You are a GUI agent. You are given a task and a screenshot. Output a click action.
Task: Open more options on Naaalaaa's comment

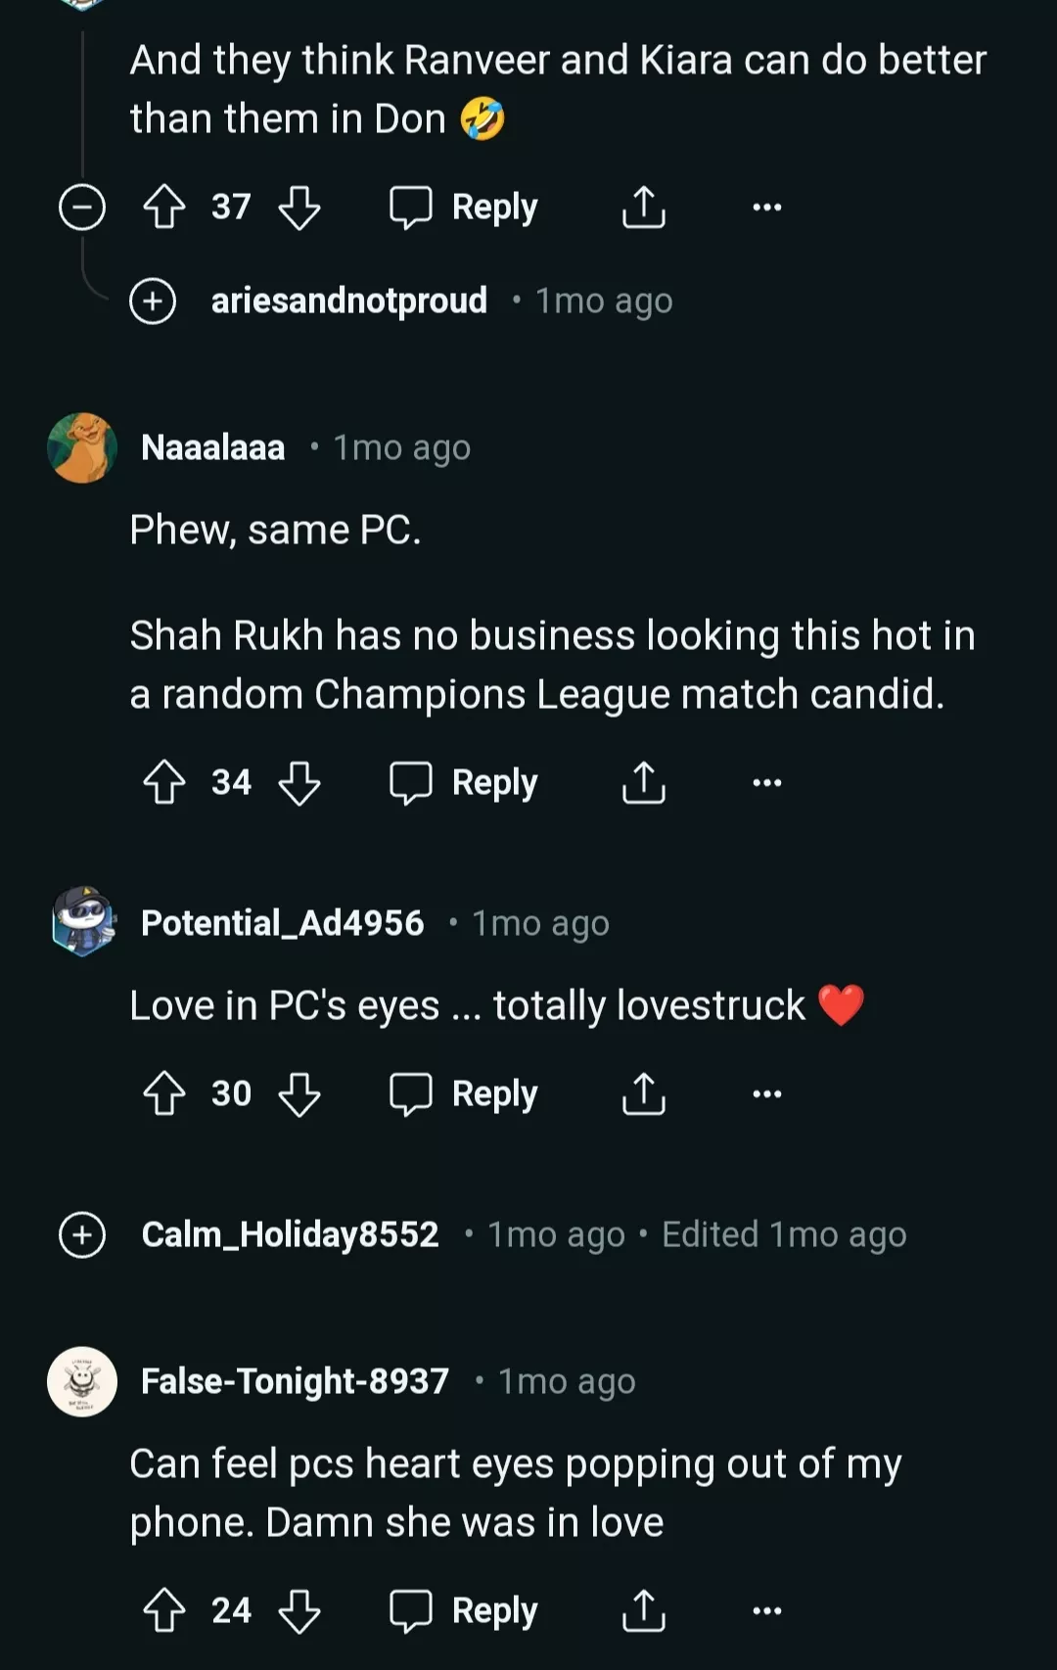(766, 783)
